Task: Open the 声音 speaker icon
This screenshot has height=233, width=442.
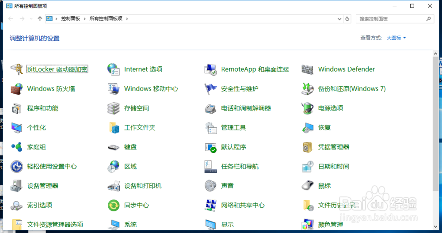Action: pos(210,186)
